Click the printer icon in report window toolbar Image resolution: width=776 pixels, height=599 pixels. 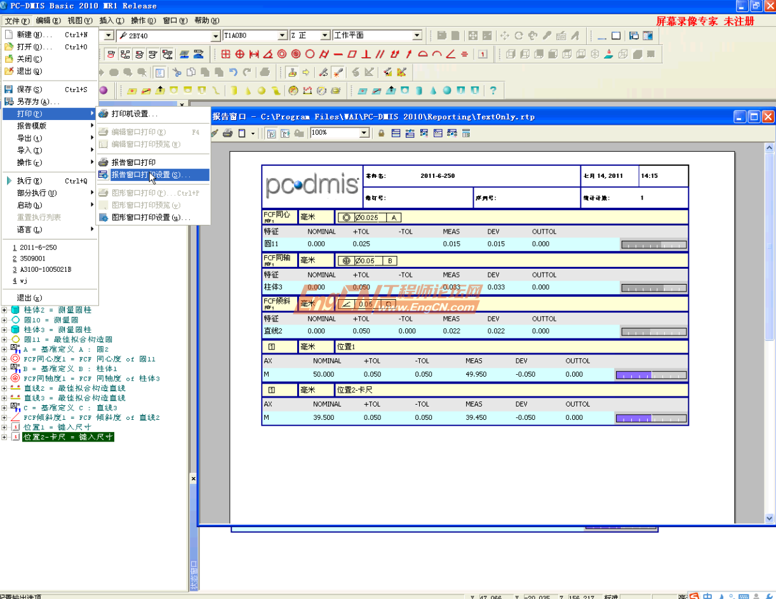(227, 133)
